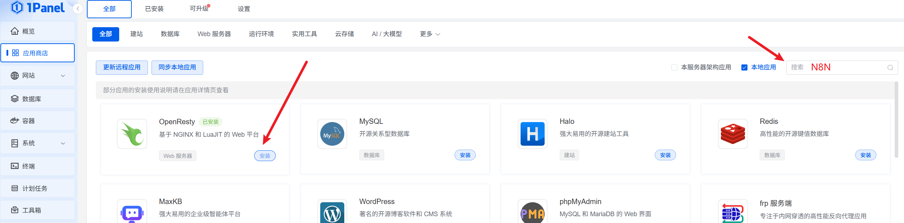Image resolution: width=904 pixels, height=223 pixels.
Task: Expand the 网站 submenu chevron
Action: [x=63, y=76]
